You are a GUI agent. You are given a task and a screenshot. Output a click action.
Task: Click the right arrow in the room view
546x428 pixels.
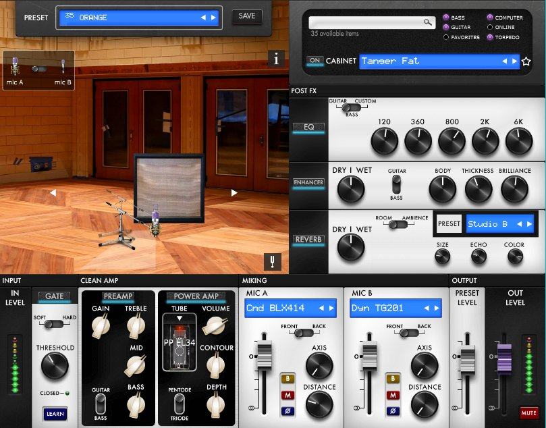click(x=234, y=192)
